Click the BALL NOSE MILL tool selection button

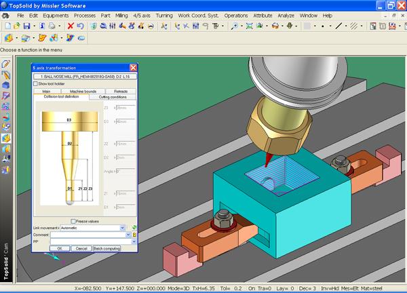click(x=85, y=77)
